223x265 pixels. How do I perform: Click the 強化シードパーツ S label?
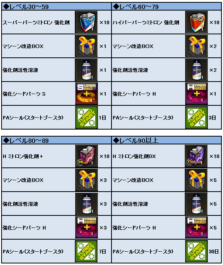click(x=24, y=94)
